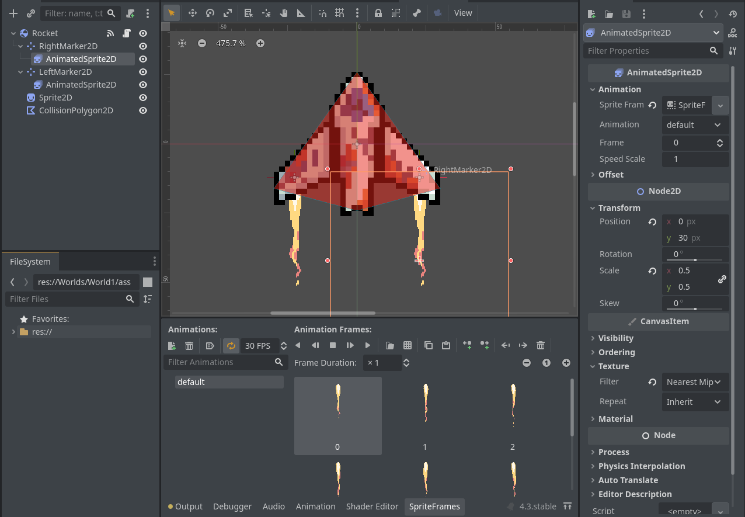Open the Animation dropdown showing default
The height and width of the screenshot is (517, 745).
(x=695, y=124)
